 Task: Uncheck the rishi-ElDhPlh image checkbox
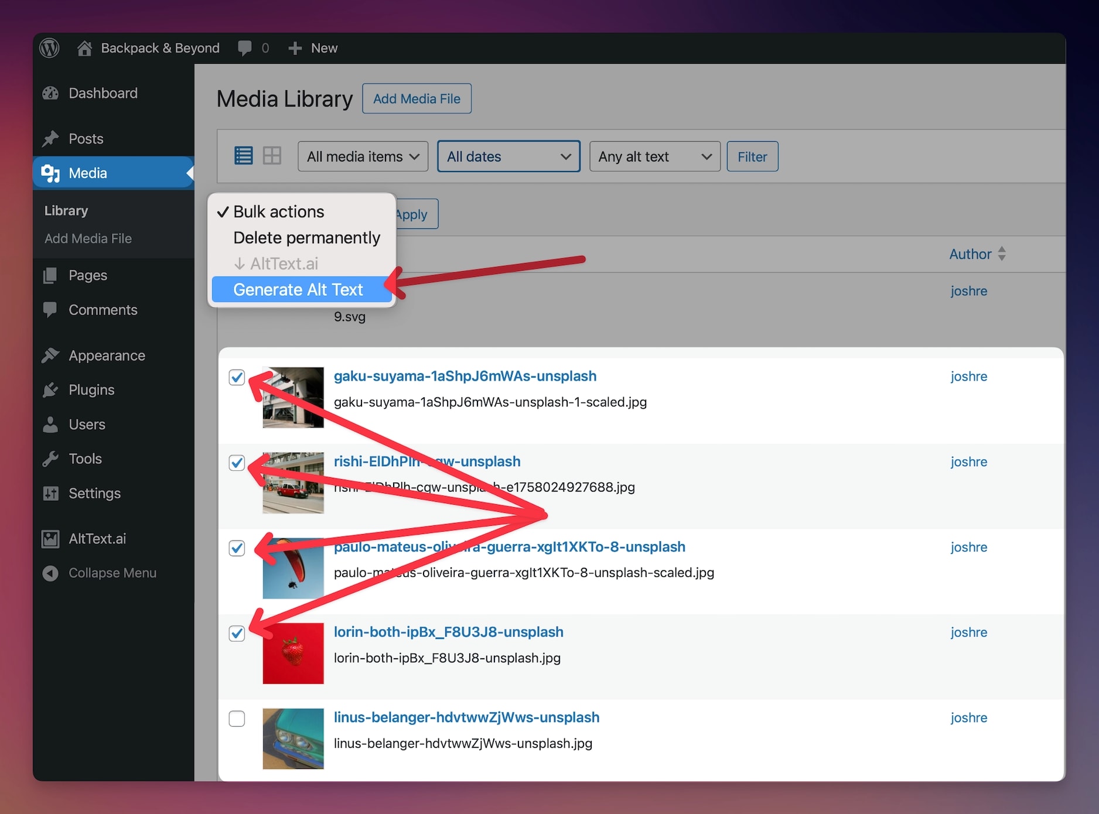pos(237,463)
